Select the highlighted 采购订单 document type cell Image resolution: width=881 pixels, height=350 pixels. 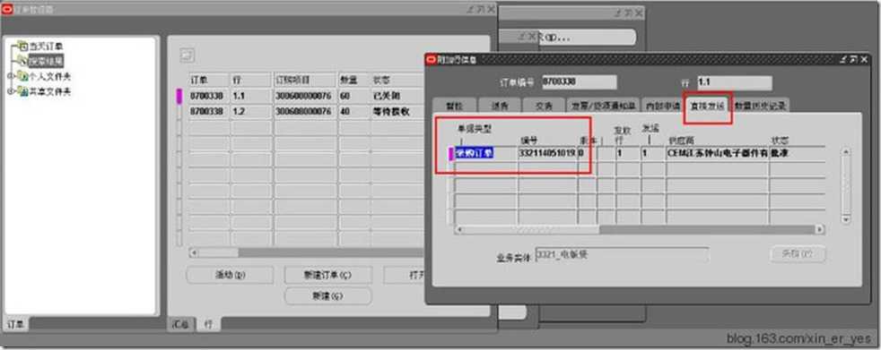pyautogui.click(x=485, y=152)
